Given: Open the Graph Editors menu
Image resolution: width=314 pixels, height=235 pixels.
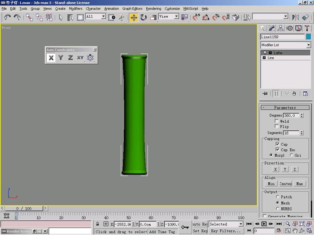Looking at the screenshot, I should pyautogui.click(x=132, y=9).
